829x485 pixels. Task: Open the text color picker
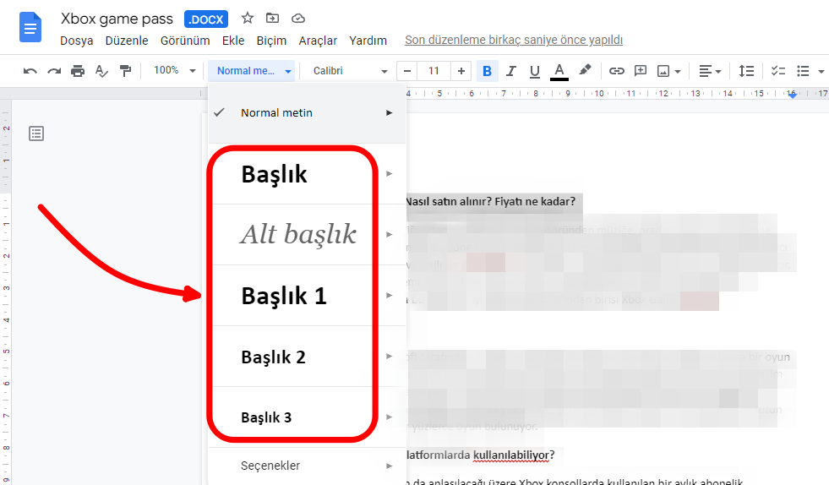(559, 72)
